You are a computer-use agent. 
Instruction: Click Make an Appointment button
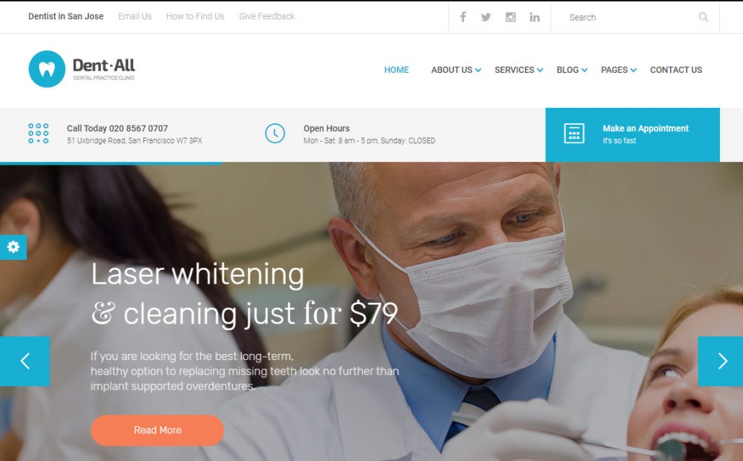pos(632,135)
